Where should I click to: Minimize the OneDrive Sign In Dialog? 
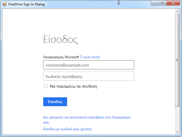coord(155,3)
